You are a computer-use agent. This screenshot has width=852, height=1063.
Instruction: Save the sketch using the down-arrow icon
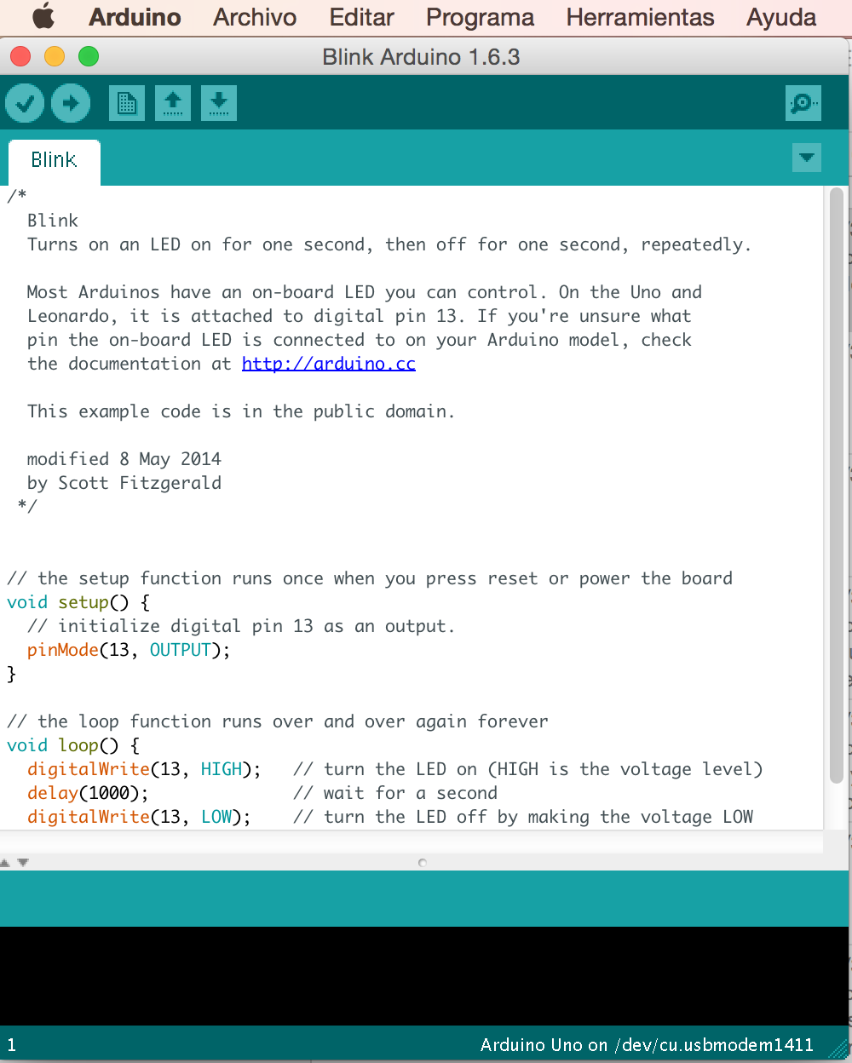(x=219, y=104)
